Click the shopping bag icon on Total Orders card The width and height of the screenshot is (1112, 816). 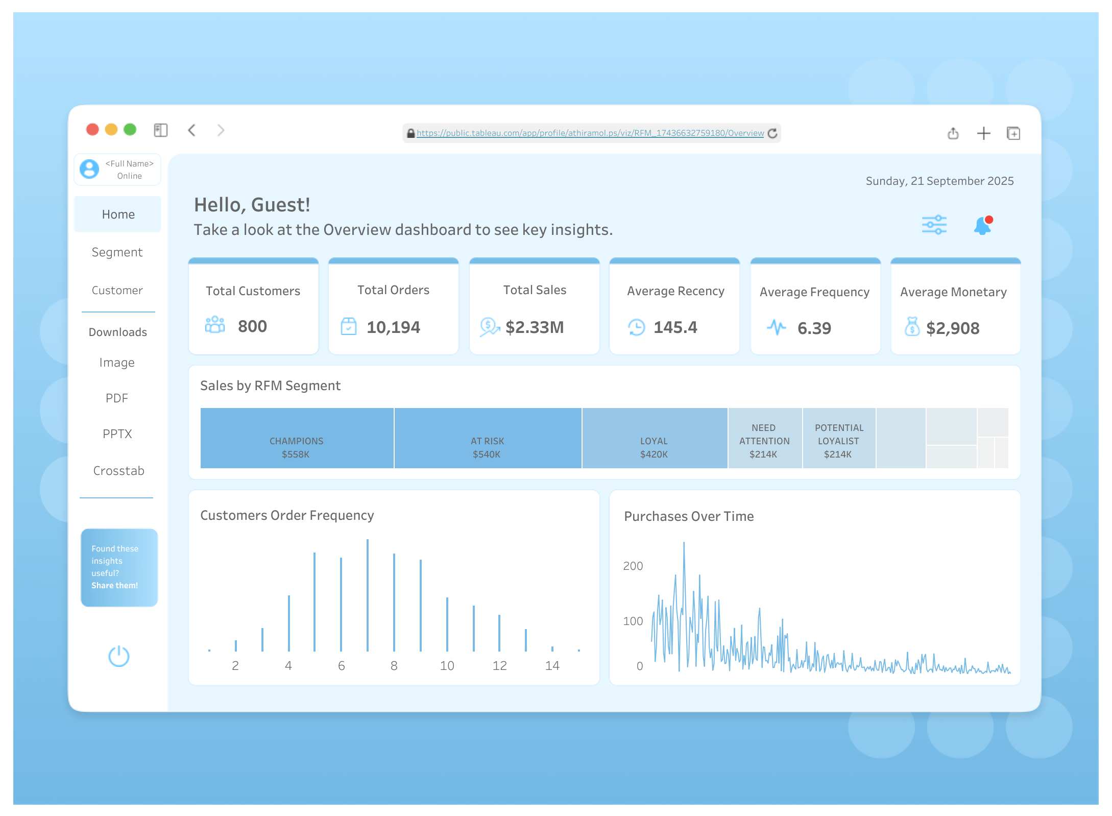tap(348, 326)
